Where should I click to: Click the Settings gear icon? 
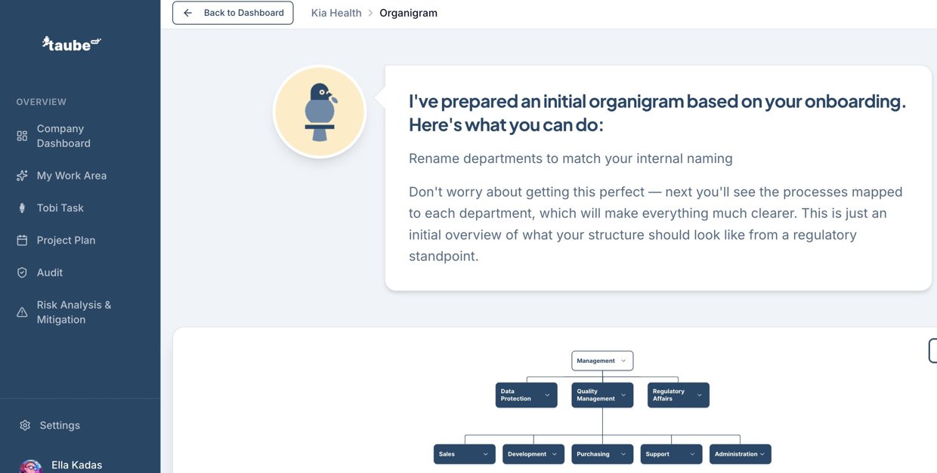[25, 425]
